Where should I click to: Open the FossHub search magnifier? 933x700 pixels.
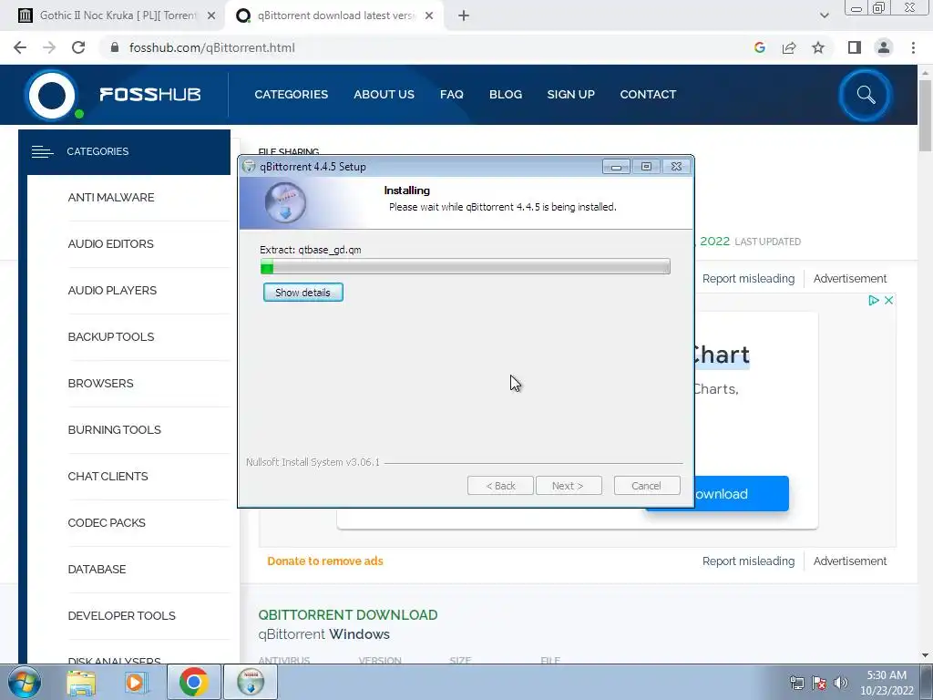point(866,95)
